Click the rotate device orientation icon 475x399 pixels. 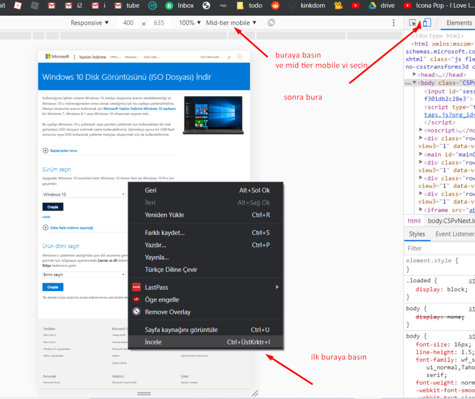(x=271, y=22)
